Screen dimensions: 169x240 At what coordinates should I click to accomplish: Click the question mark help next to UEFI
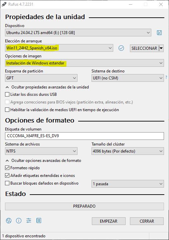click(x=166, y=77)
